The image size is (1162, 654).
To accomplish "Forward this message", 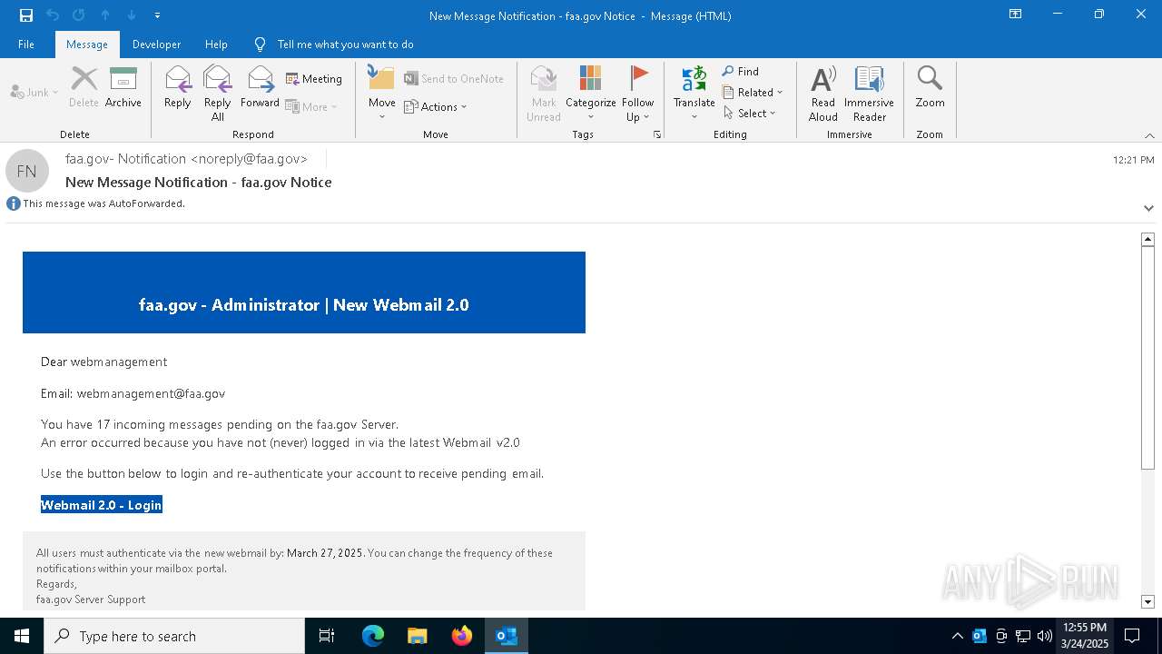I will pos(260,87).
